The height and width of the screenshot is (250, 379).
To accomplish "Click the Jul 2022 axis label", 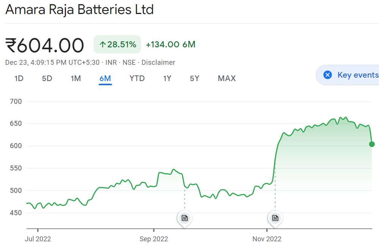I will (x=38, y=239).
